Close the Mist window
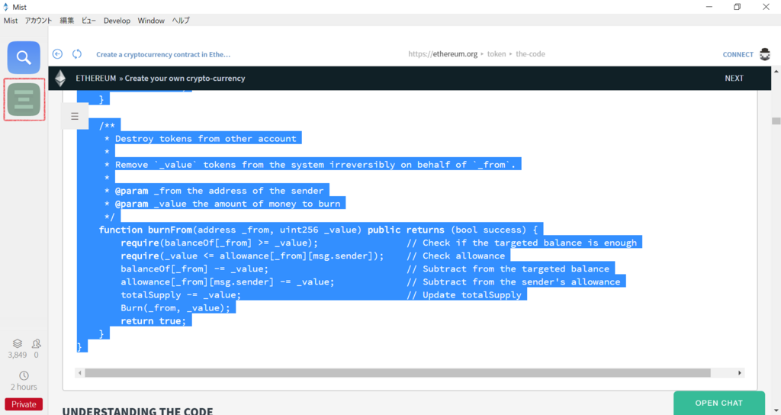 [766, 7]
